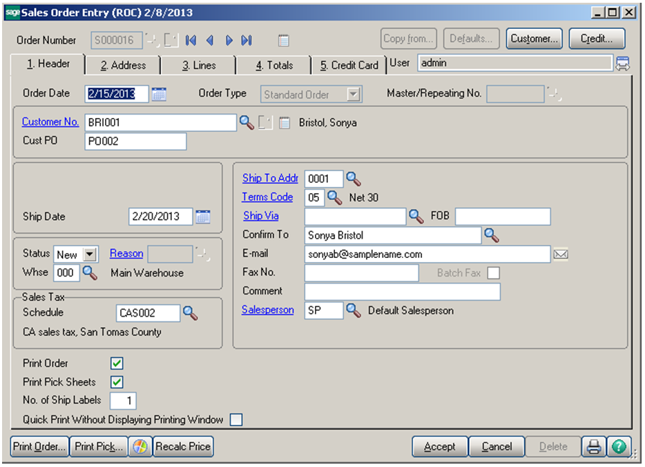645x467 pixels.
Task: Open the calculator next to Print Pick
Action: coord(141,446)
